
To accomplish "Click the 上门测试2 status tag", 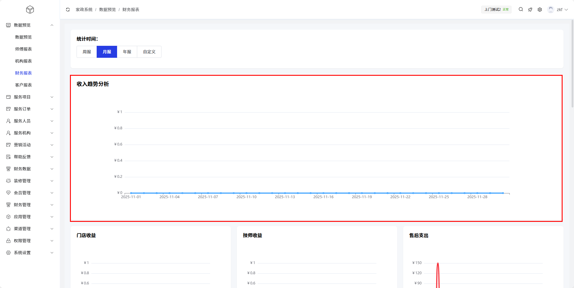I will pyautogui.click(x=496, y=10).
